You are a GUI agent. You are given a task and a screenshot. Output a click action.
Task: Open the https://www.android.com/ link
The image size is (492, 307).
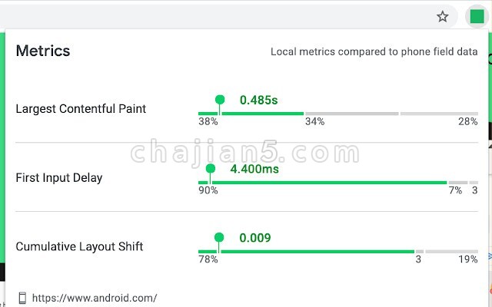(x=95, y=298)
